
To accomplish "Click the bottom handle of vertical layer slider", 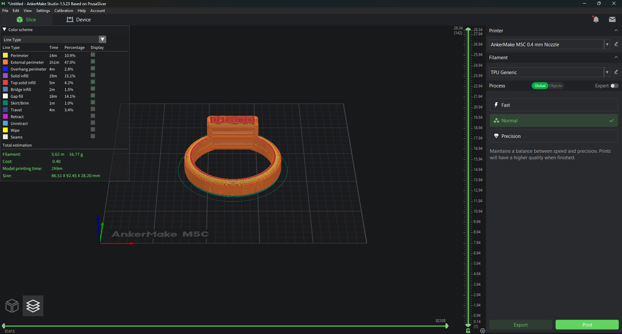I will click(468, 325).
